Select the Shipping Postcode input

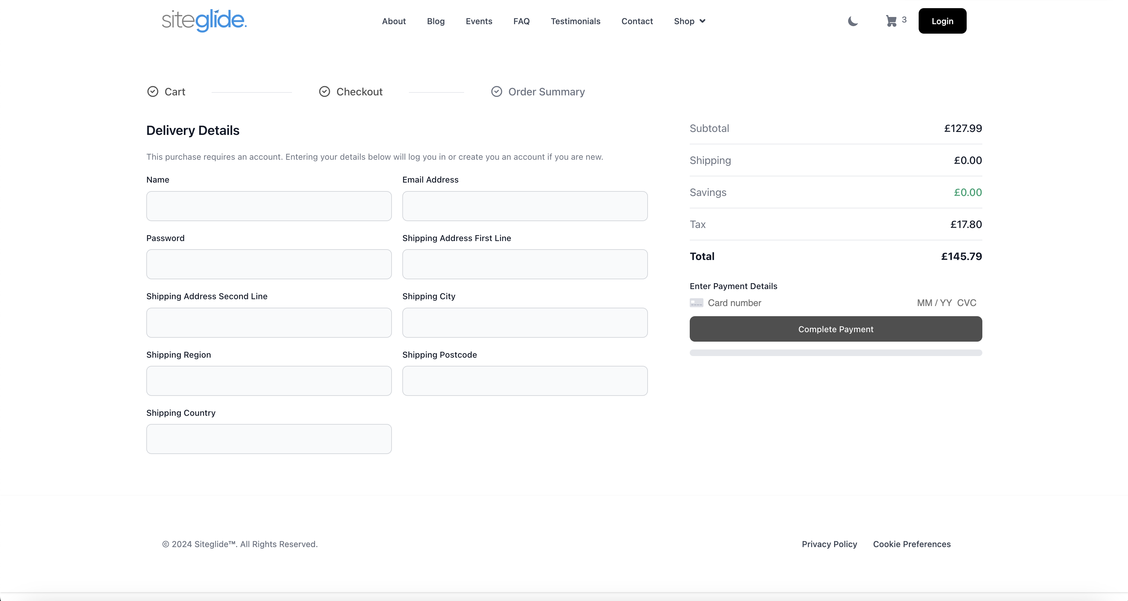coord(524,381)
